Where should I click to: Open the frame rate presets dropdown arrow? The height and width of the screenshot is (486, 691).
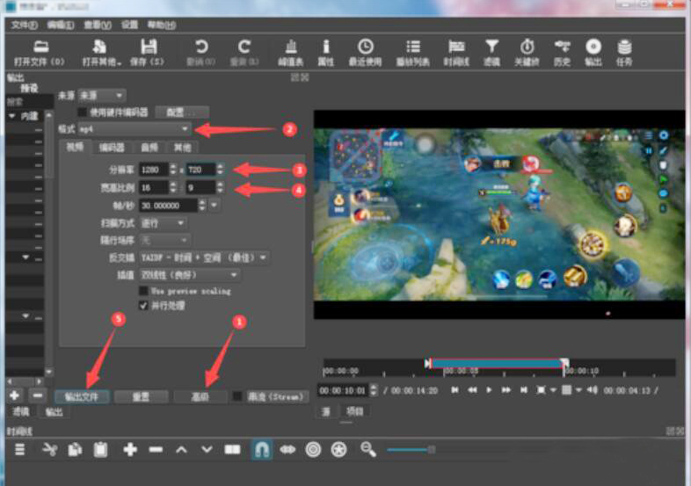215,206
